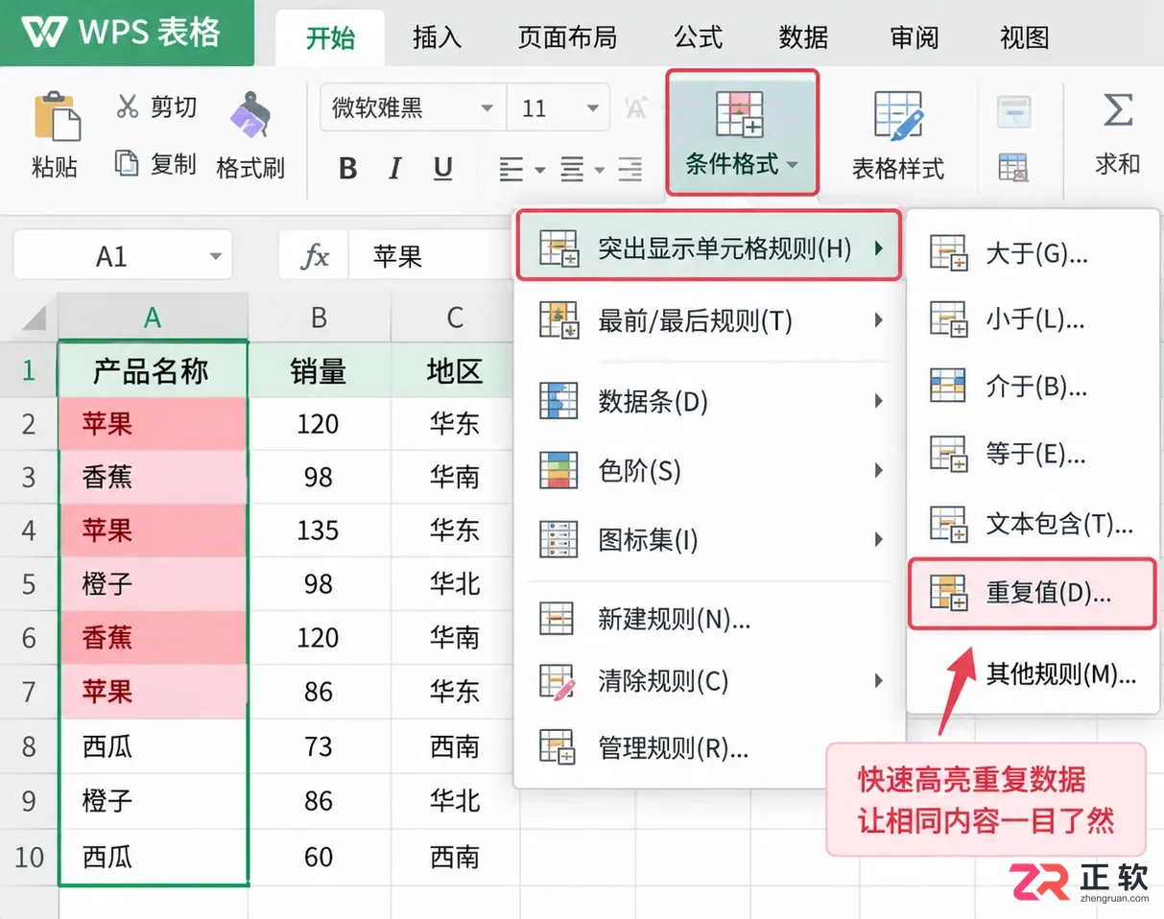The width and height of the screenshot is (1164, 919).
Task: Click the 求和 sum sigma icon
Action: click(x=1117, y=109)
